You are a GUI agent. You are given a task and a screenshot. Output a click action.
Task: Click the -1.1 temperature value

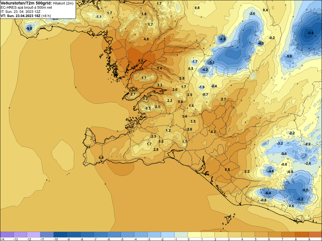[x=98, y=17]
